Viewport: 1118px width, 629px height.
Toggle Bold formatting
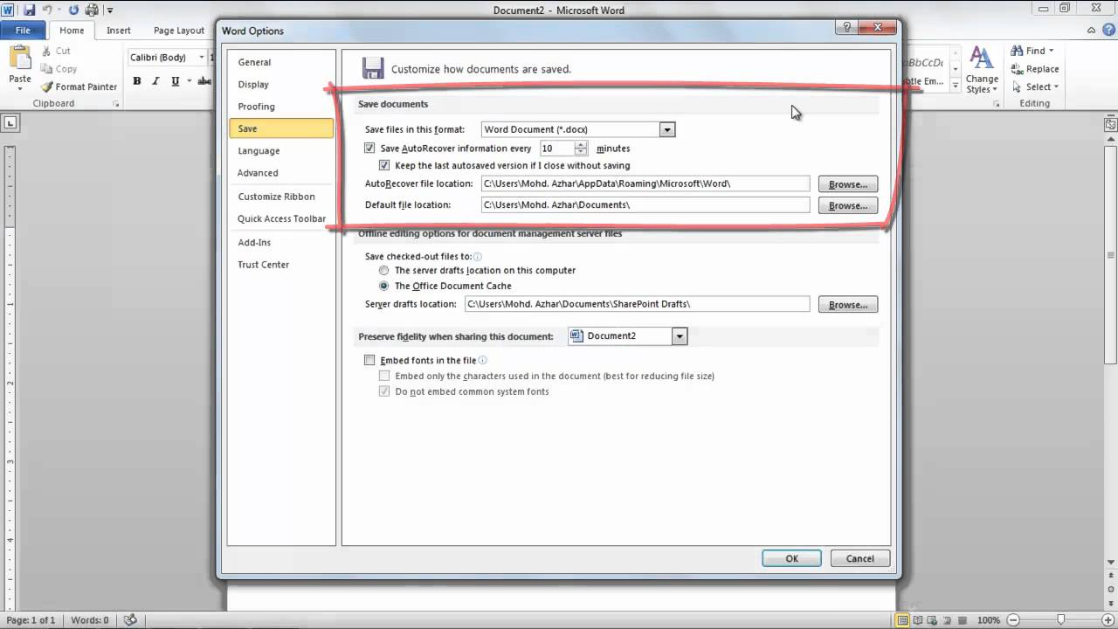pyautogui.click(x=137, y=81)
